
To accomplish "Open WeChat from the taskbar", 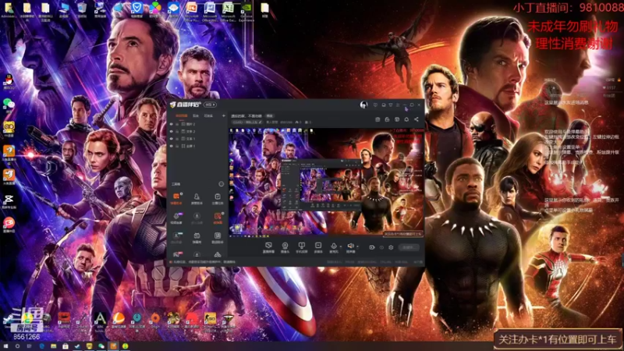I will [101, 346].
